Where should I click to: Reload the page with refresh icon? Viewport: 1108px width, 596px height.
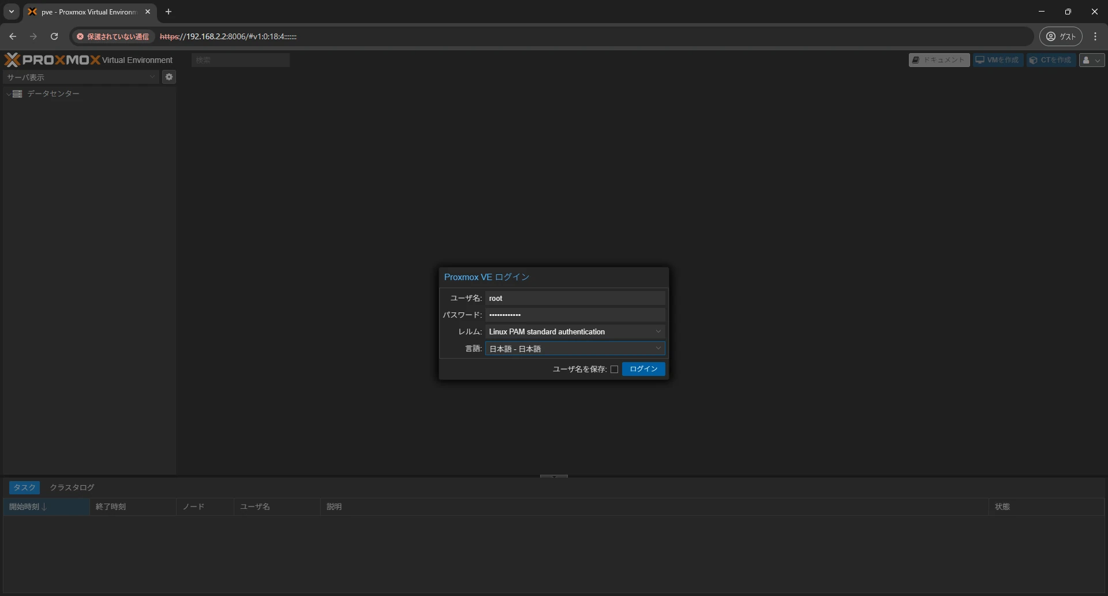(54, 36)
